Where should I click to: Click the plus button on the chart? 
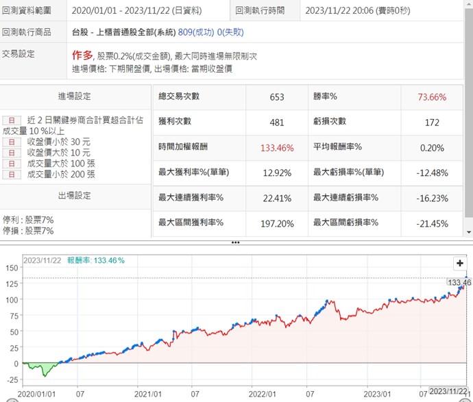point(460,264)
